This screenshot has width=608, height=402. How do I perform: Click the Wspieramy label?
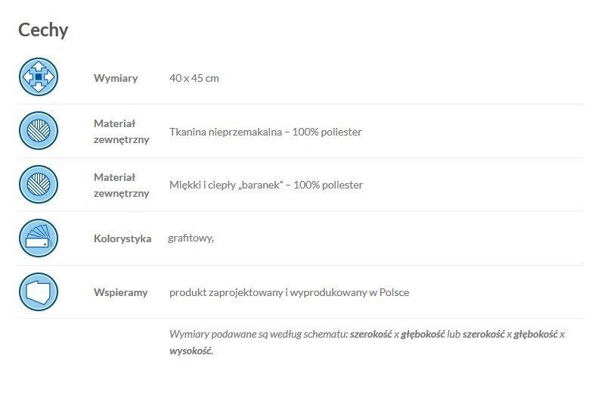(120, 292)
